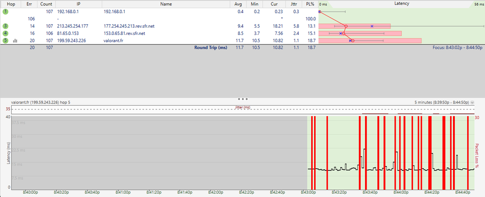
Task: Click the green hop 3 circle icon
Action: 5,26
